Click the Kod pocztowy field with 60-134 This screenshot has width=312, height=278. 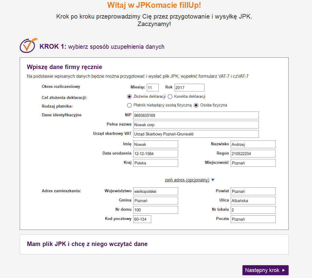coord(142,219)
